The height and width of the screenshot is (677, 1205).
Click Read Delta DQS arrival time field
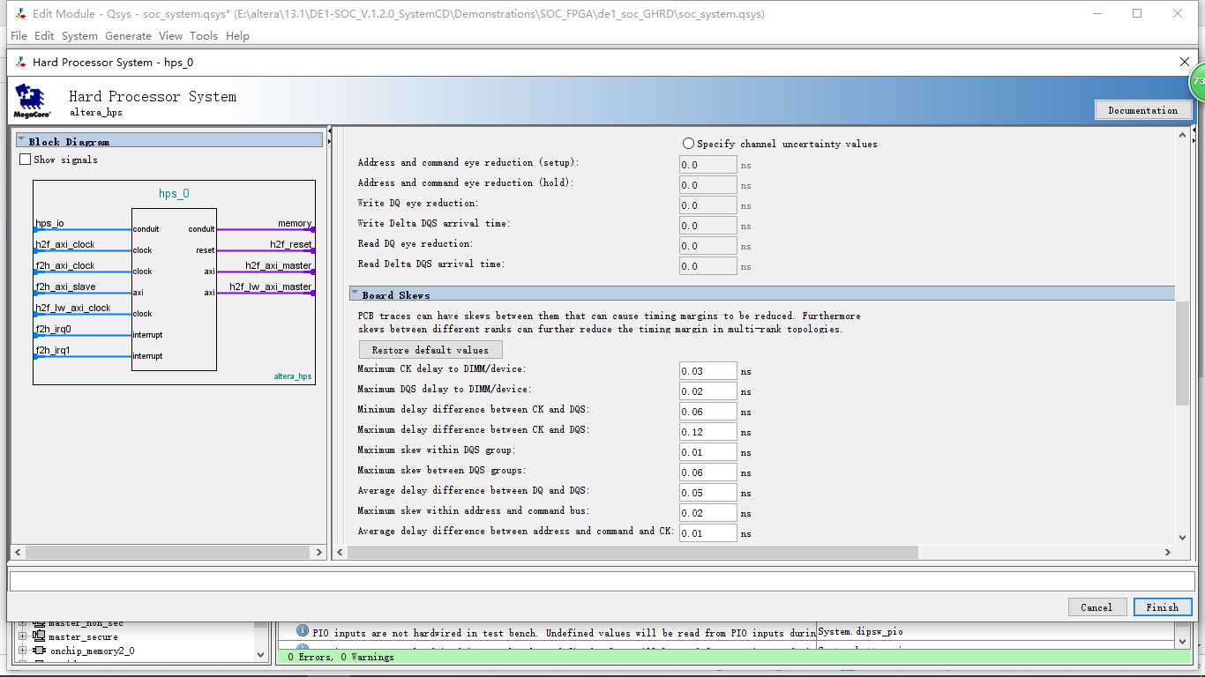[707, 266]
